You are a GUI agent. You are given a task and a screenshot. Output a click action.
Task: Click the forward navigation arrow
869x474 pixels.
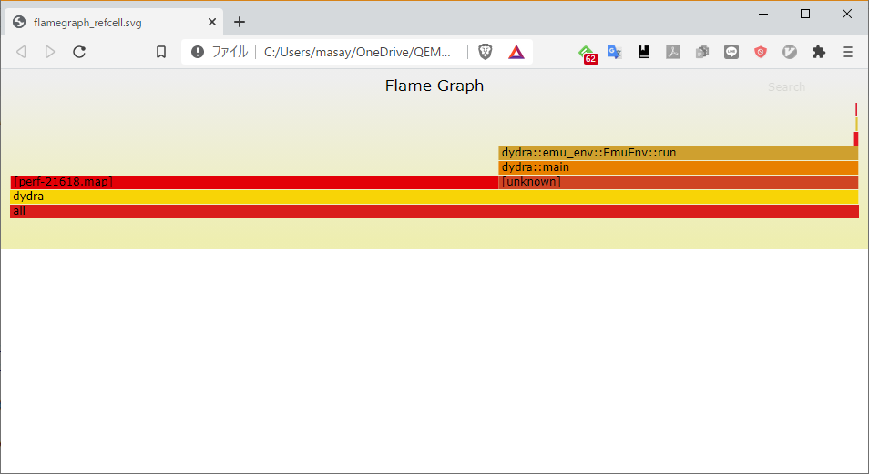click(x=50, y=52)
